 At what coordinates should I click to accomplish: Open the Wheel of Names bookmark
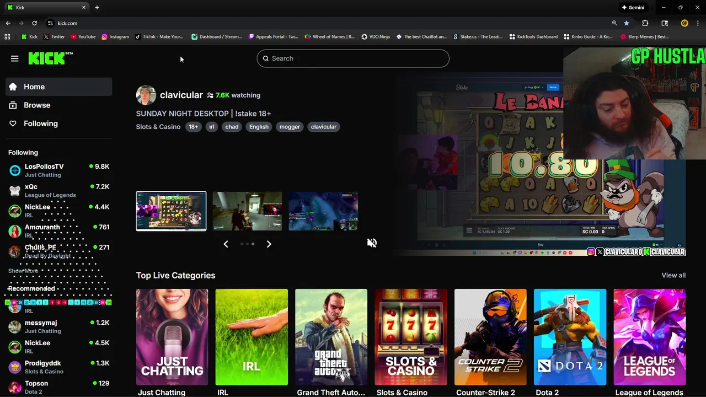click(x=330, y=37)
